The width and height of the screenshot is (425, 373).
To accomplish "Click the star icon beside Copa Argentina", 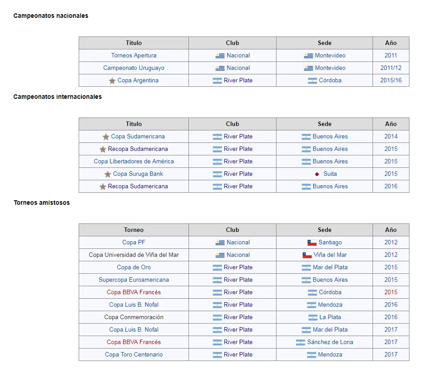I will coord(112,81).
